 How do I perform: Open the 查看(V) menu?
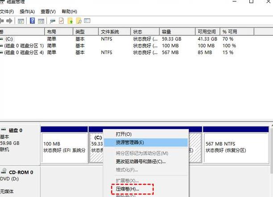(48, 12)
